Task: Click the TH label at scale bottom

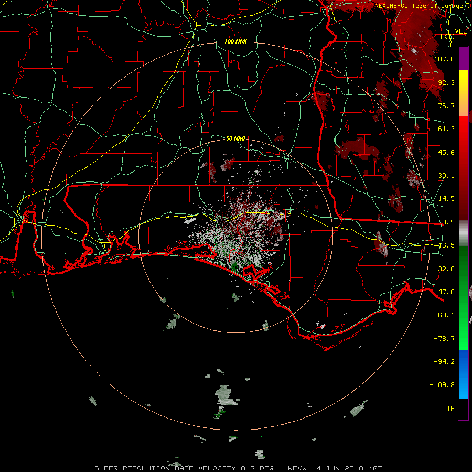Action: point(450,409)
